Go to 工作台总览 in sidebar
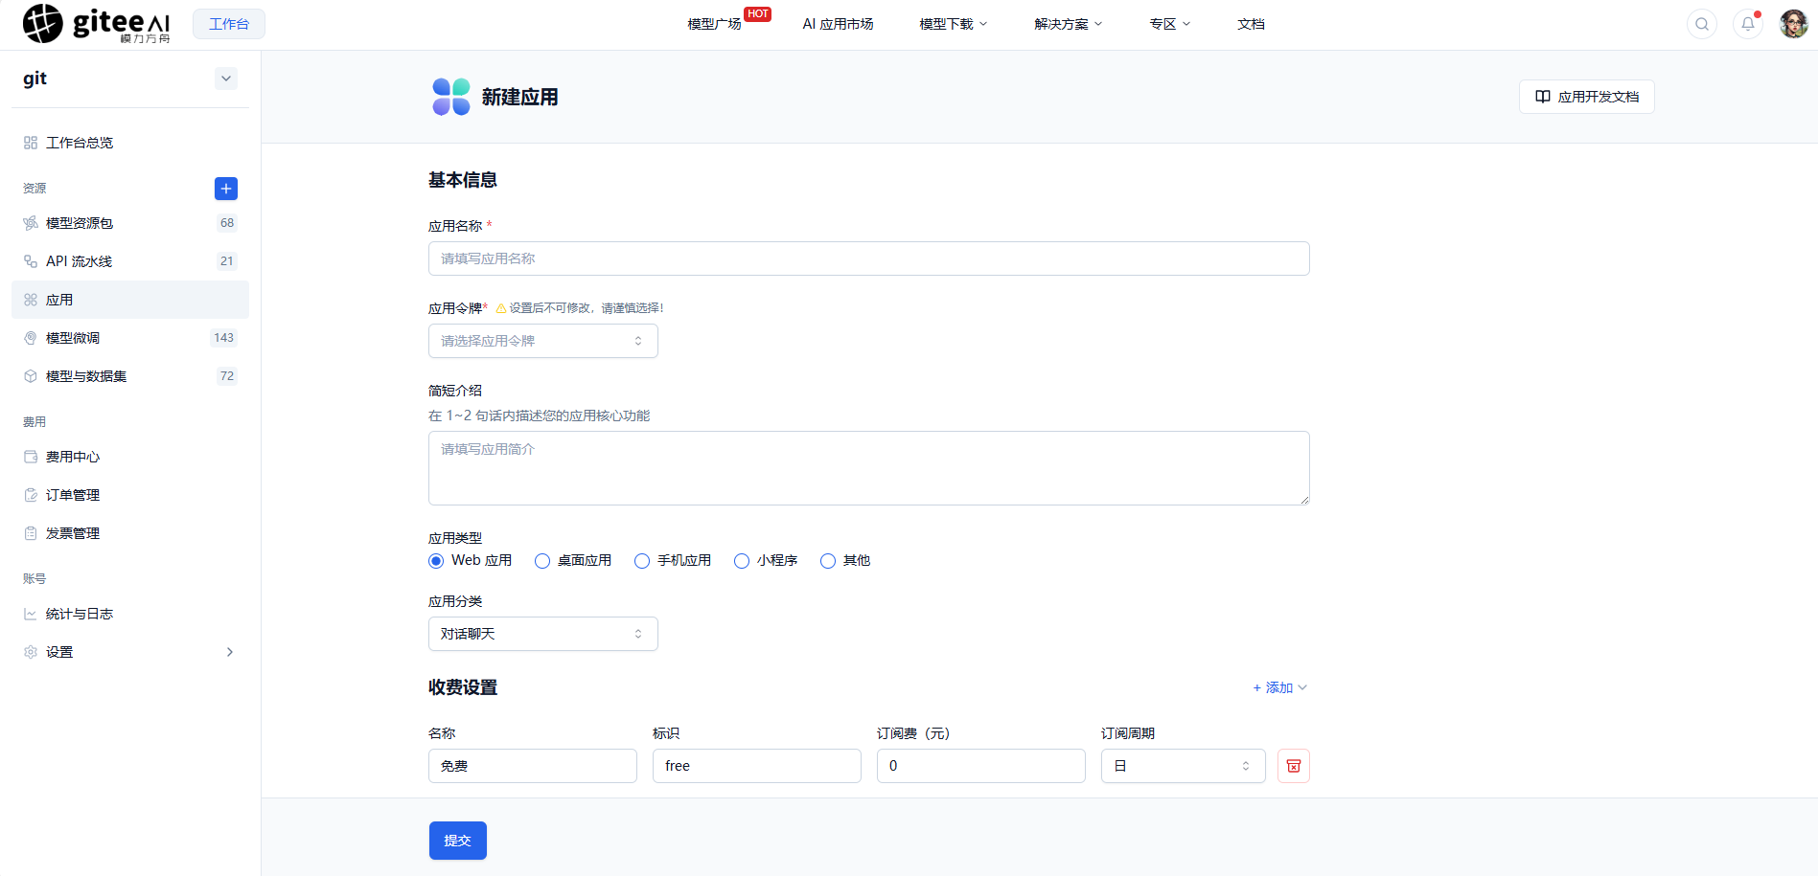1818x876 pixels. [130, 143]
